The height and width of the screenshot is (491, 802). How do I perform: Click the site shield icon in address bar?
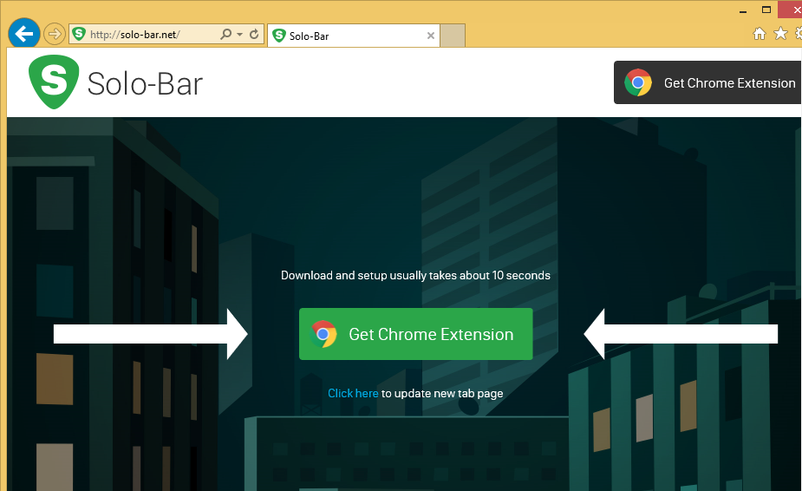(79, 35)
